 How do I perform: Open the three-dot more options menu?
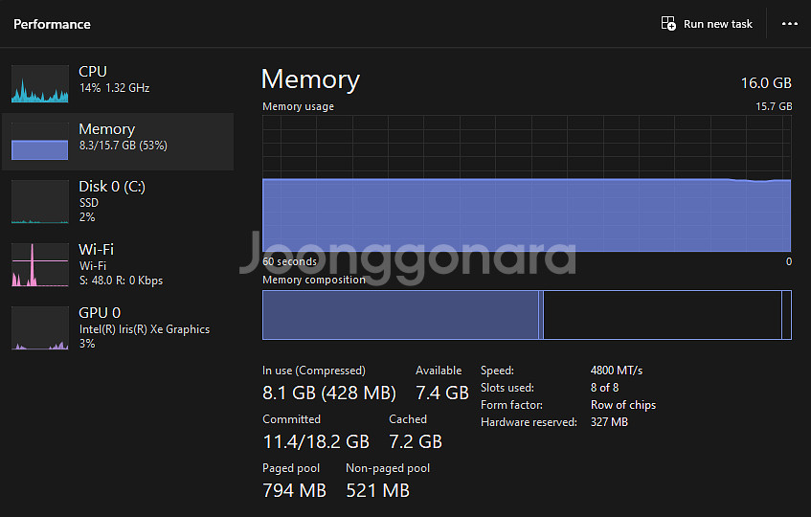pyautogui.click(x=789, y=24)
